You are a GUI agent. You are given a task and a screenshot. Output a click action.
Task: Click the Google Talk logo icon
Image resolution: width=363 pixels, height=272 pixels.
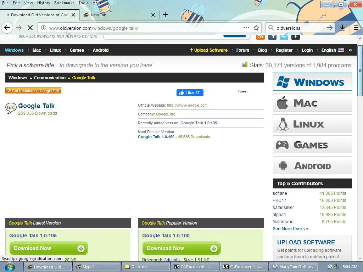(x=11, y=108)
